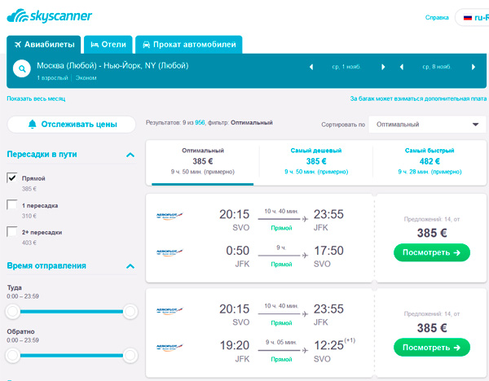Enable the 2+ пересадки checkbox
489x381 pixels.
click(12, 232)
